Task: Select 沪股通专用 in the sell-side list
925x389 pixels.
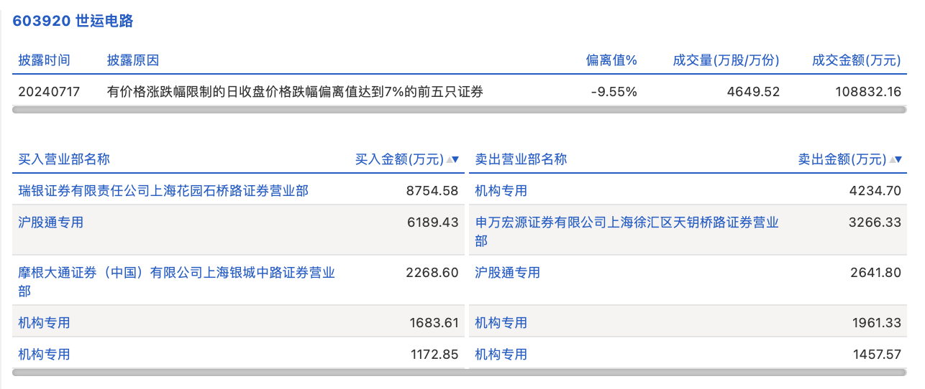Action: point(508,273)
